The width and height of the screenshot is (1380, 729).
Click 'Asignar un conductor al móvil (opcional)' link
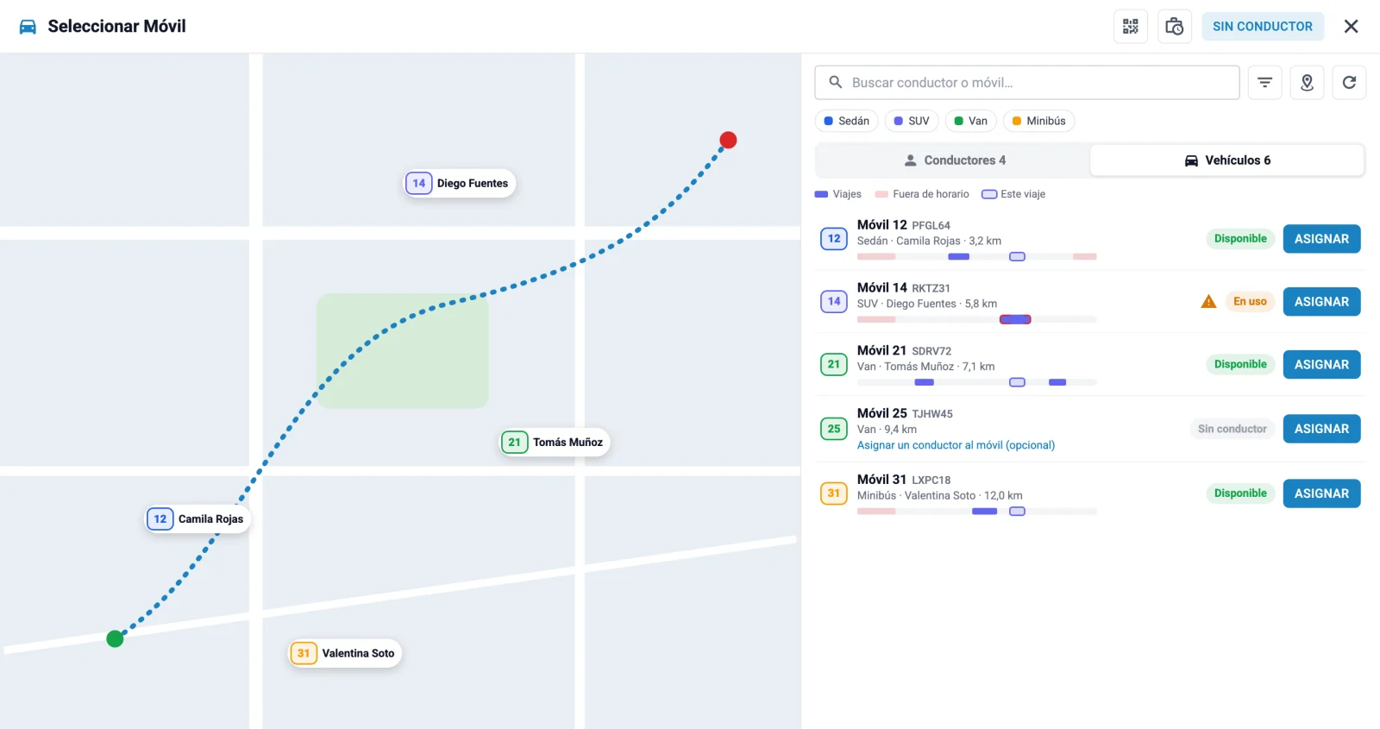click(x=956, y=445)
